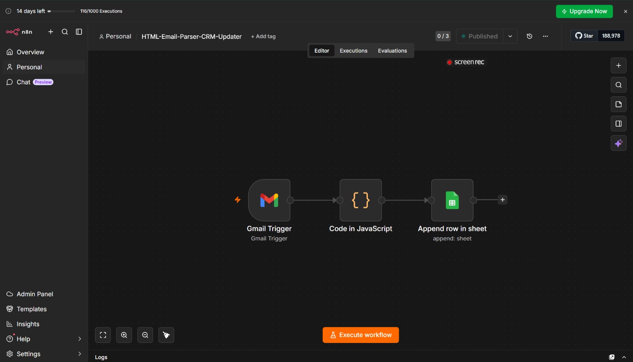
Task: Click the orange trigger lightning bolt
Action: [x=237, y=200]
